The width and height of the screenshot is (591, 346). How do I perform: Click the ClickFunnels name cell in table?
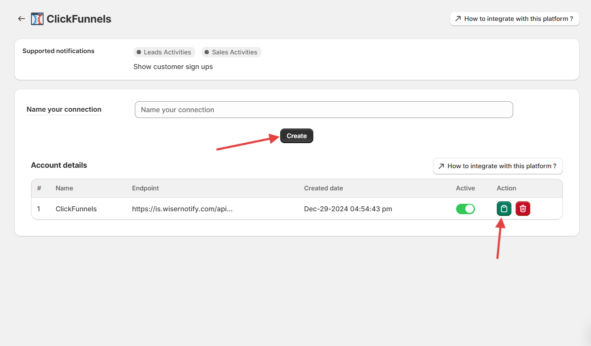(76, 209)
